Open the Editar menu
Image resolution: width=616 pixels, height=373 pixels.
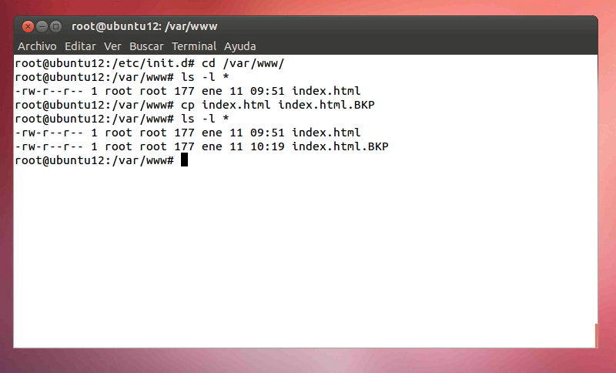tap(80, 46)
